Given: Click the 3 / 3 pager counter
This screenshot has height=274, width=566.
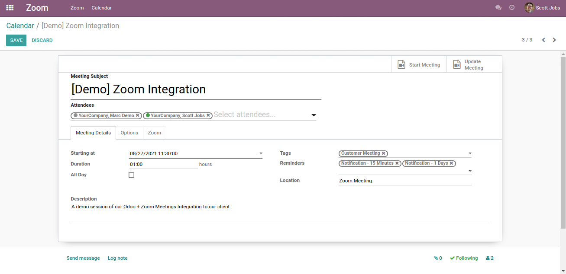Looking at the screenshot, I should 527,40.
